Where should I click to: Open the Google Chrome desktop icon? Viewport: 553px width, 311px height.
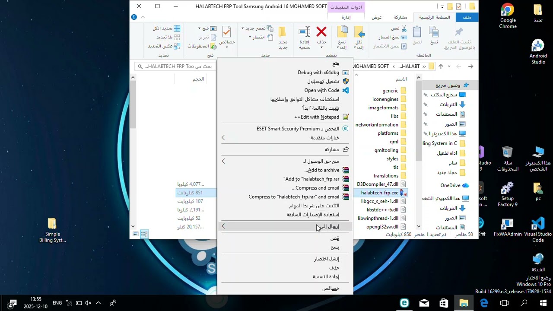click(508, 16)
